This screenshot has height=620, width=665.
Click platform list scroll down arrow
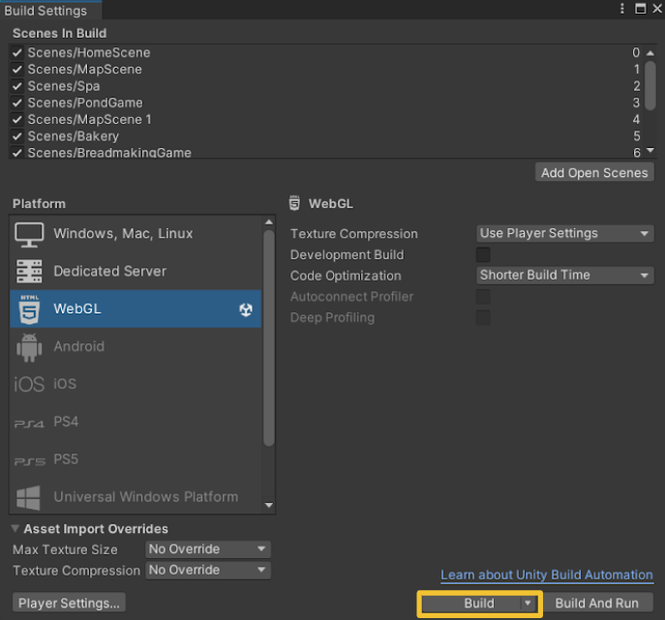[x=269, y=505]
